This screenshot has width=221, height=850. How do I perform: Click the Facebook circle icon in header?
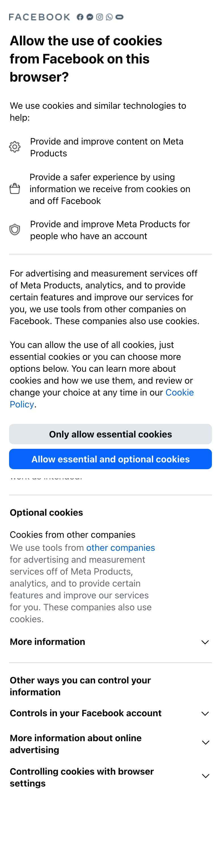80,17
